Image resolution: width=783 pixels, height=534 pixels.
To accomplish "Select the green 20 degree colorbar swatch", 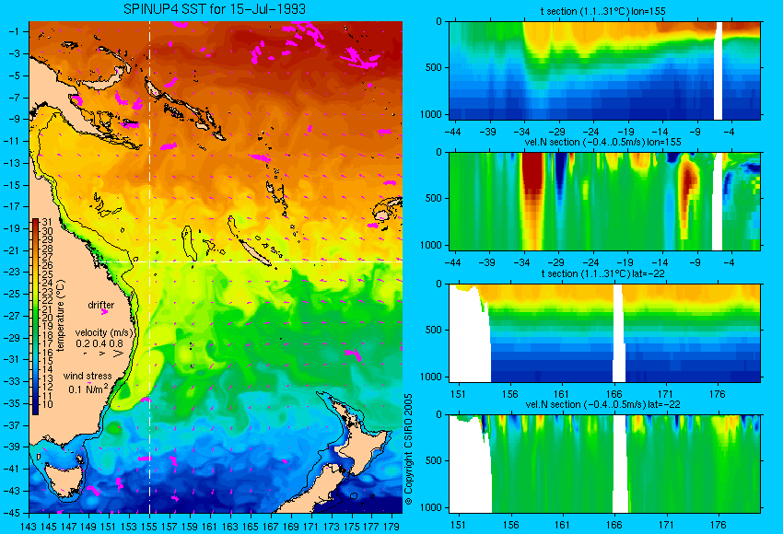I will [x=35, y=318].
